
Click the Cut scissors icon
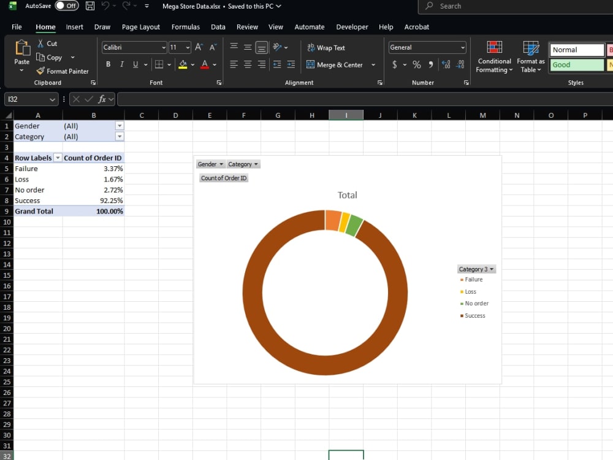40,44
